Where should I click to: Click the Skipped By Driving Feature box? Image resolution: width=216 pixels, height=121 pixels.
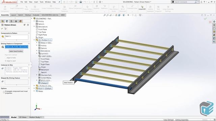pyautogui.click(x=17, y=82)
